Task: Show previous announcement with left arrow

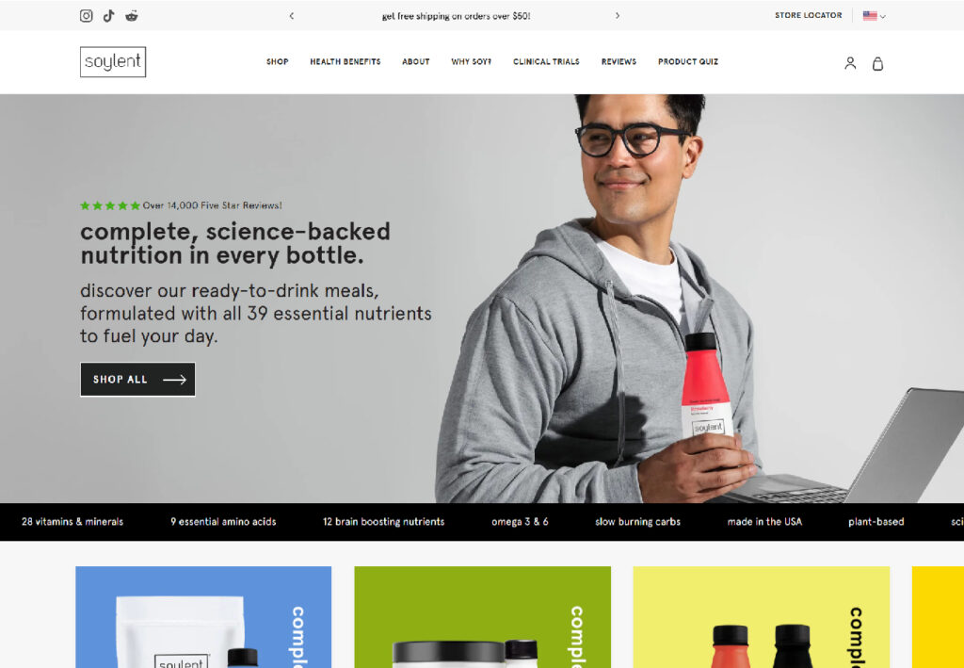Action: coord(292,16)
